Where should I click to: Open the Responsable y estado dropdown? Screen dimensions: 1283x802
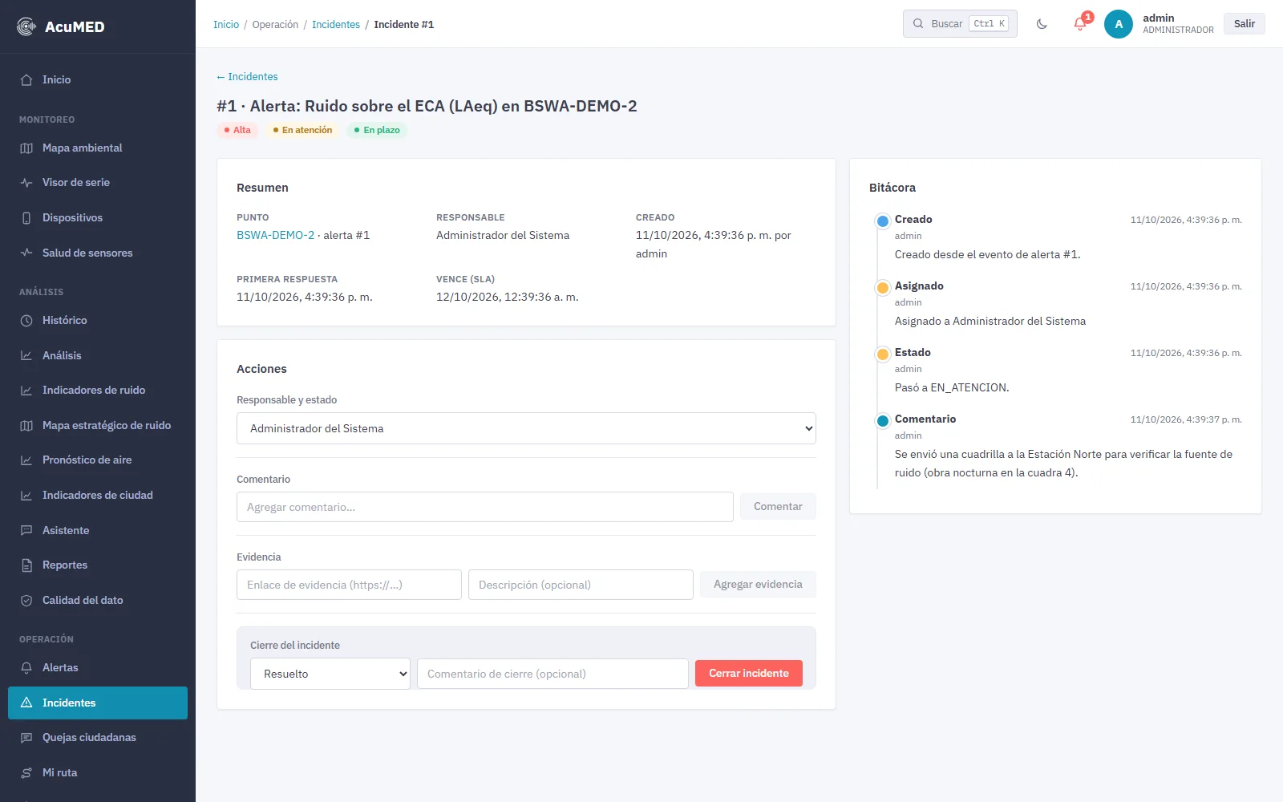click(526, 428)
